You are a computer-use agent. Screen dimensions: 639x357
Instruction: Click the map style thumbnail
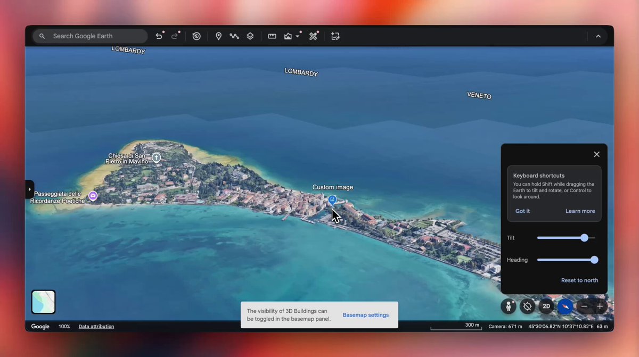pyautogui.click(x=43, y=302)
